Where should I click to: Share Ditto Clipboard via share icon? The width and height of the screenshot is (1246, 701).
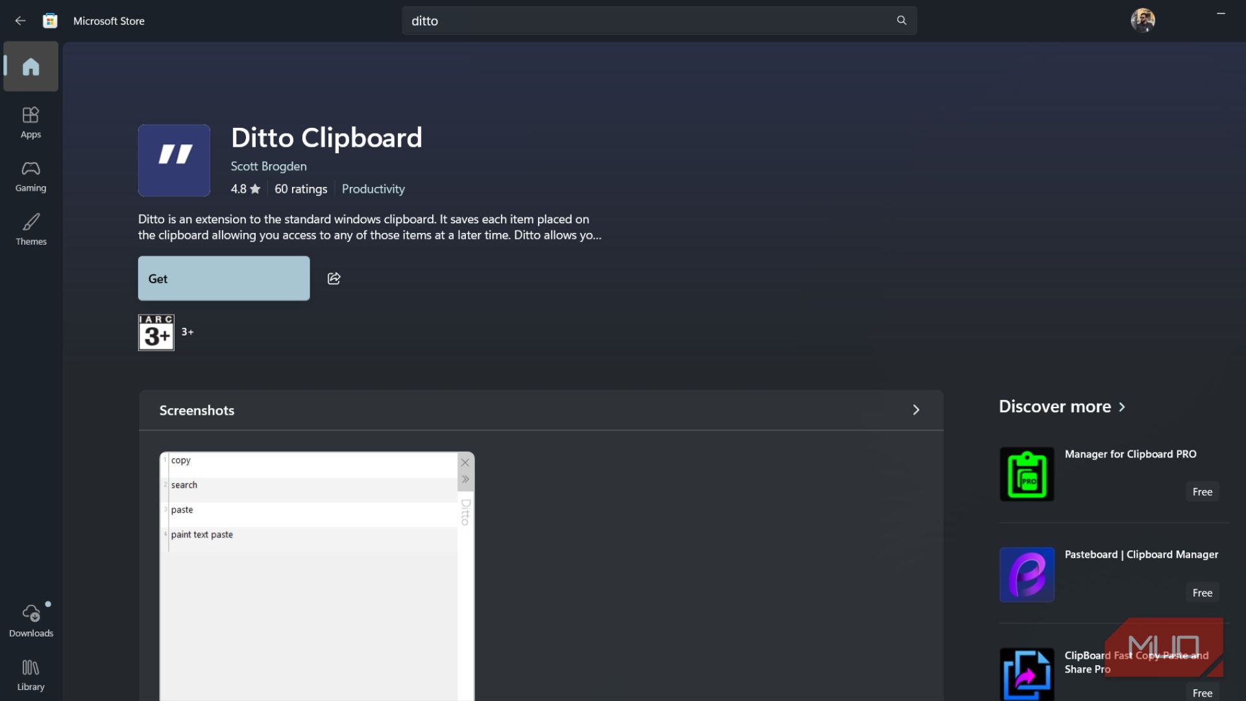tap(334, 278)
